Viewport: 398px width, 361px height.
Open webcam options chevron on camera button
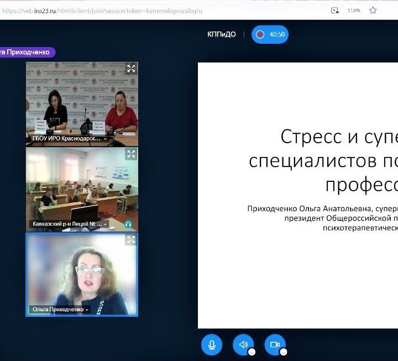click(x=283, y=352)
